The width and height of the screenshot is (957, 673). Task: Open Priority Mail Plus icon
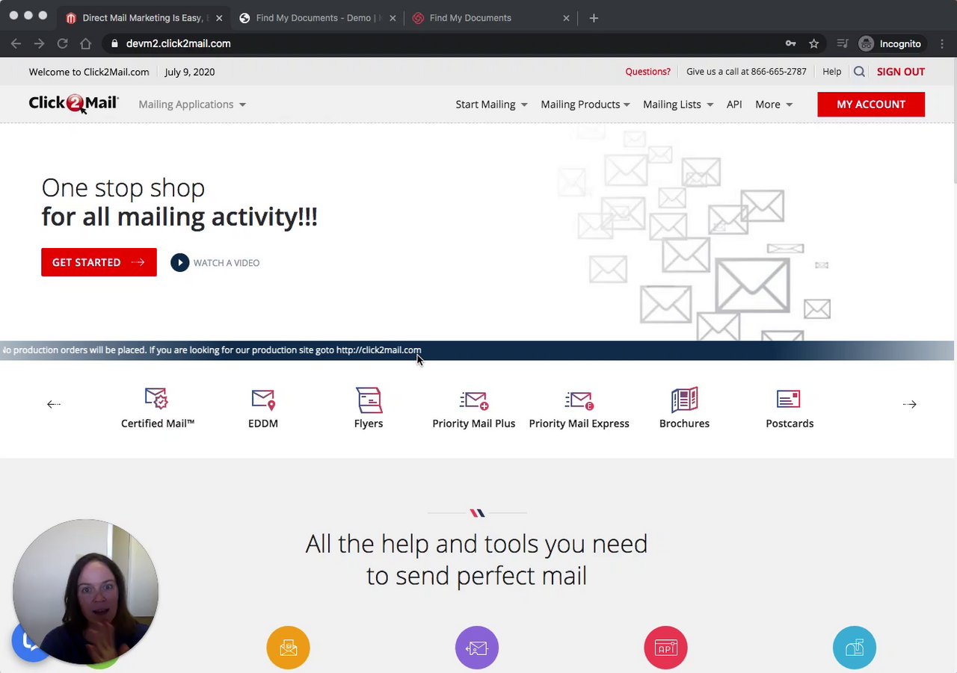474,400
